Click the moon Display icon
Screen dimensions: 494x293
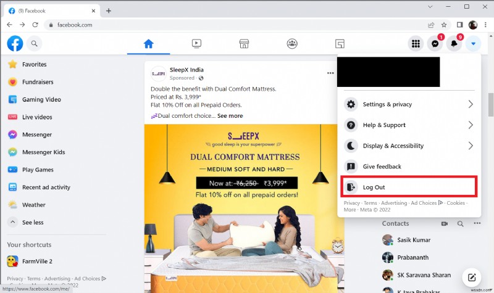tap(351, 146)
